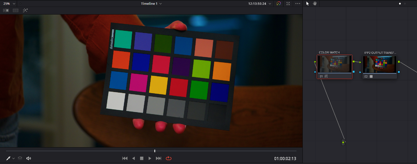Screen dimensions: 417x164
Task: Expand the eyedropper tool options chevron
Action: coord(13,158)
